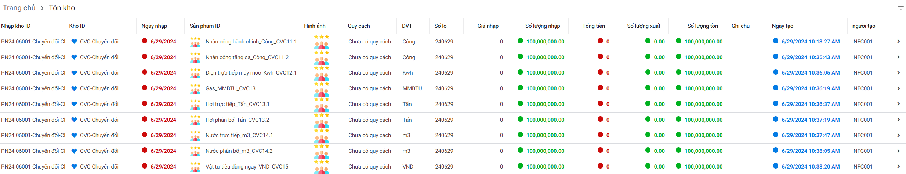Click blue heart icon in first row
This screenshot has width=906, height=174.
74,42
